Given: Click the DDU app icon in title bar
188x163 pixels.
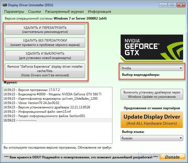Looking at the screenshot, I should [5, 5].
